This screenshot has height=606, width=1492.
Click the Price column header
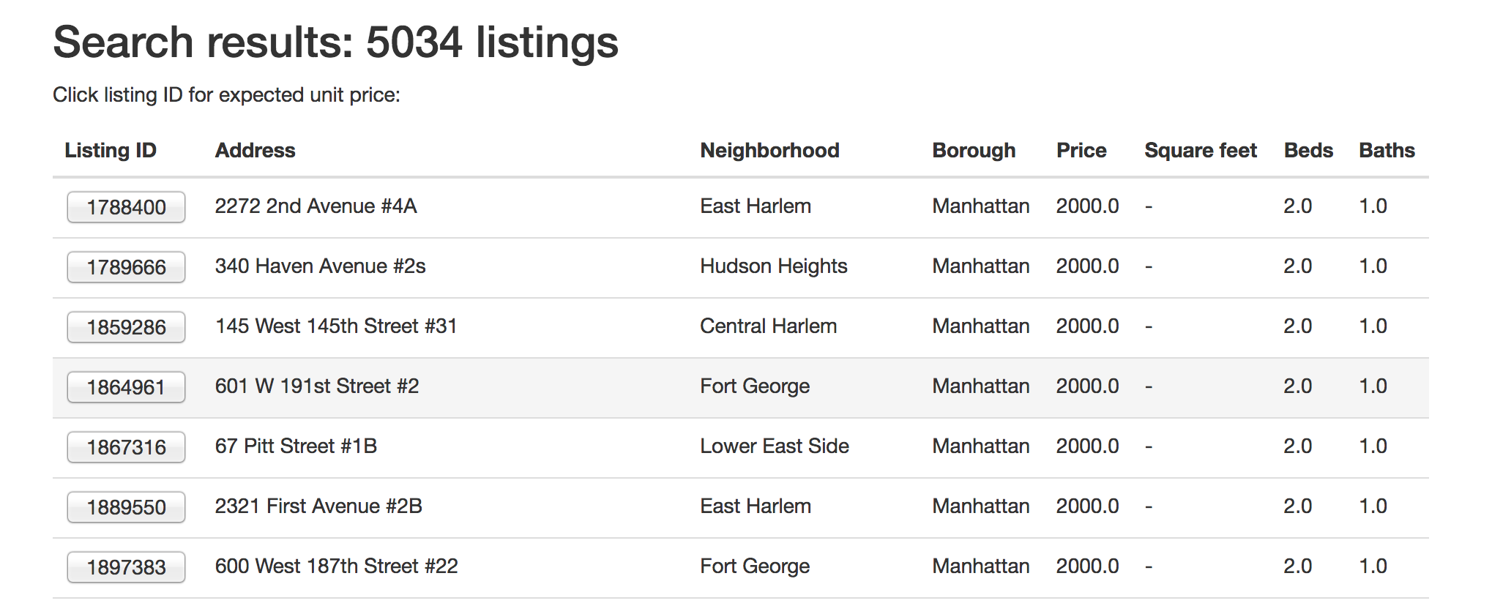tap(1081, 150)
